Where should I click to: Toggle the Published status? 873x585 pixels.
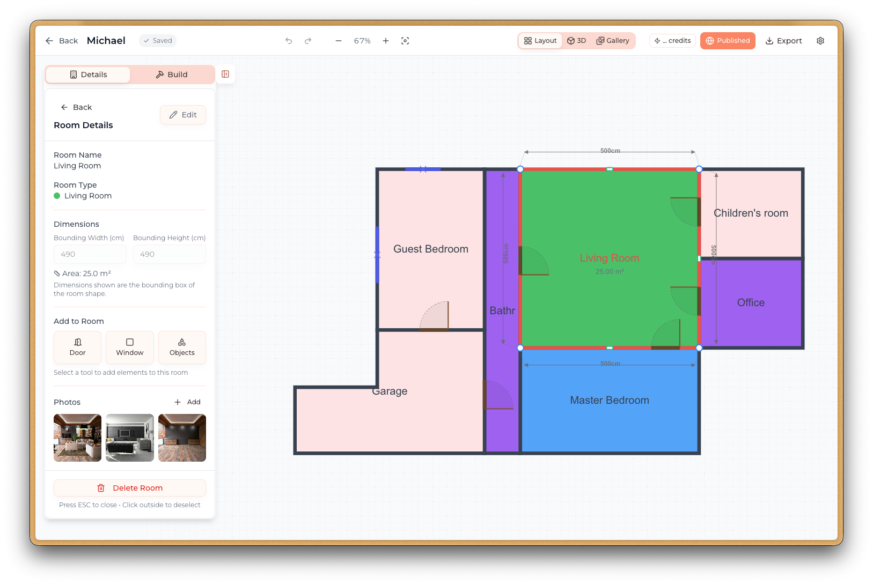727,40
